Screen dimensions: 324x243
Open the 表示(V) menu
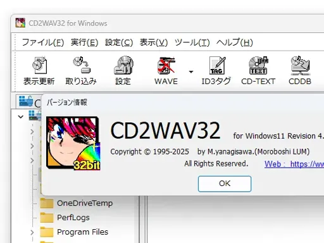154,42
